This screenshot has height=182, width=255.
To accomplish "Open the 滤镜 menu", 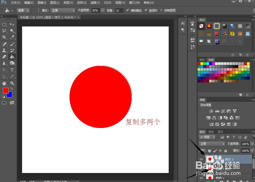I will point(95,3).
